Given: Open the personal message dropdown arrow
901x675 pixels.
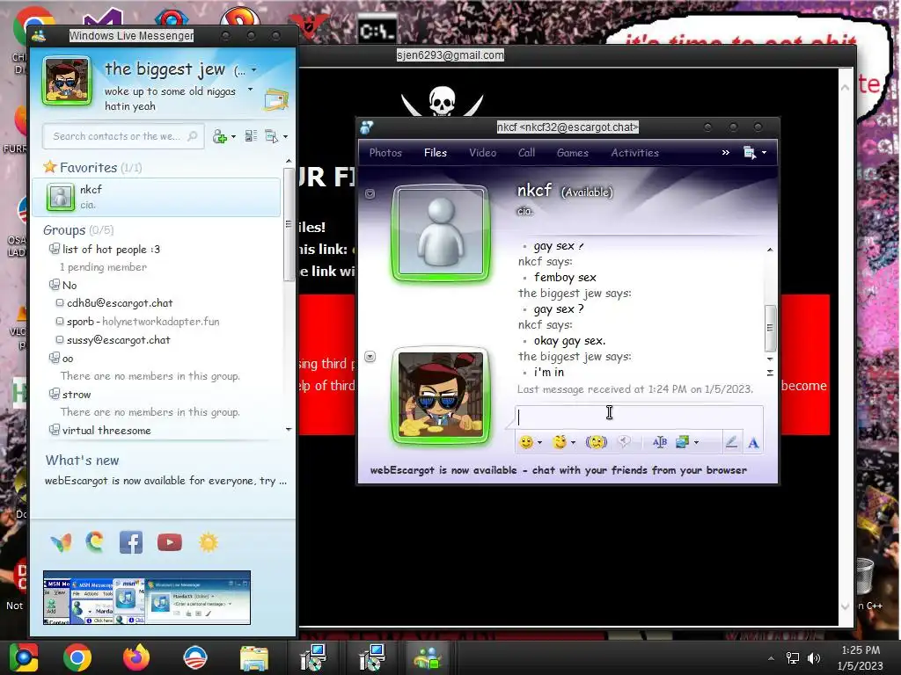Looking at the screenshot, I should pos(250,90).
